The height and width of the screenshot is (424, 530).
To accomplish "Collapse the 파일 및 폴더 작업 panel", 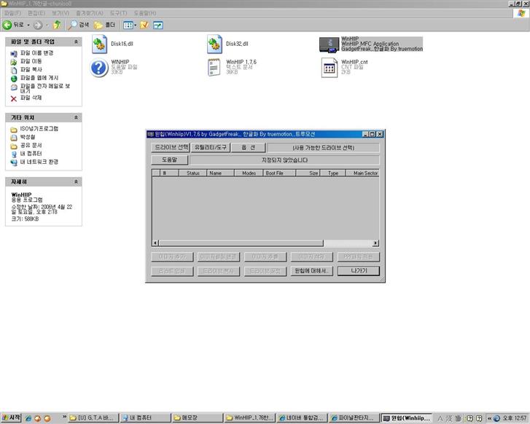I will coord(77,42).
